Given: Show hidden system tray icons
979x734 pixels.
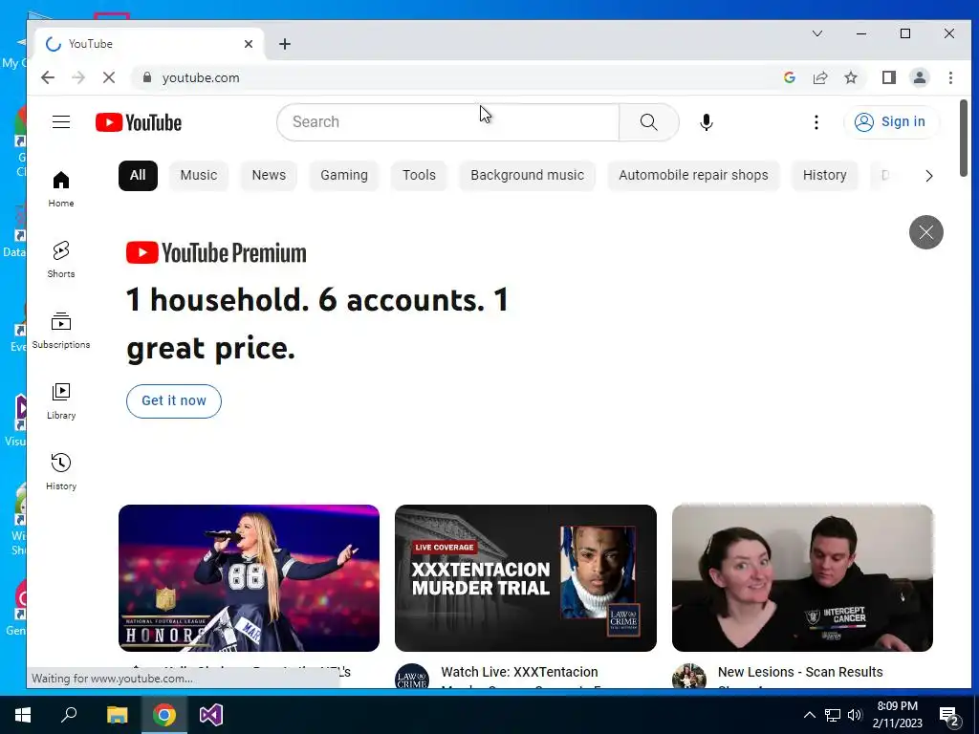Looking at the screenshot, I should pos(809,715).
